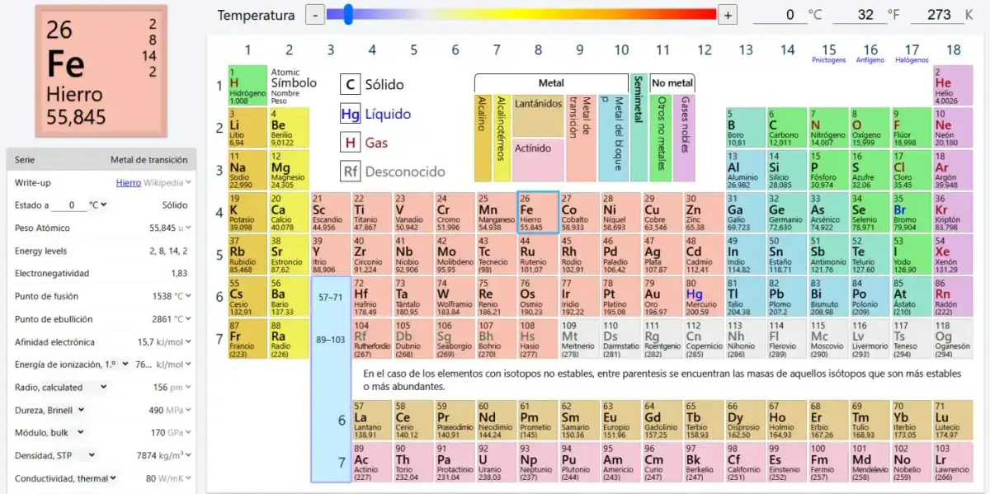Open the Energía de ionización 1.º selector
The image size is (990, 494).
(x=73, y=365)
